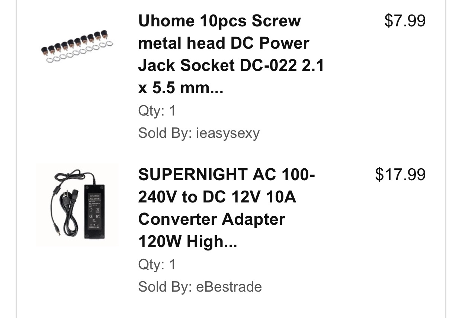The height and width of the screenshot is (318, 462).
Task: Open the SUPERNIGHT power adapter product image
Action: [77, 205]
